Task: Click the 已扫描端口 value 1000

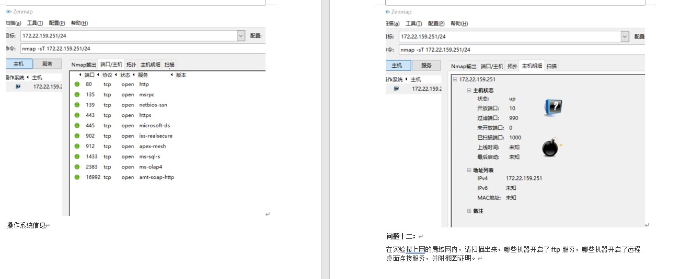Action: (515, 138)
